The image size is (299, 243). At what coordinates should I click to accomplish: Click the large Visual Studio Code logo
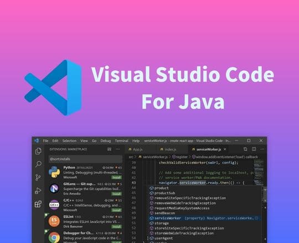tap(53, 88)
